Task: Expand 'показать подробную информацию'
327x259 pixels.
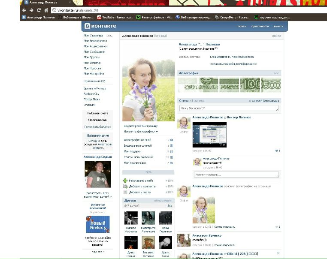Action: click(233, 63)
